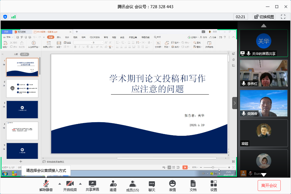Open the meeting security shield icon

click(5, 17)
